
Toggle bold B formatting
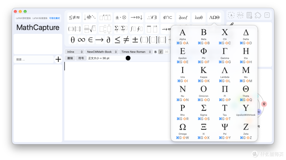(x=155, y=52)
